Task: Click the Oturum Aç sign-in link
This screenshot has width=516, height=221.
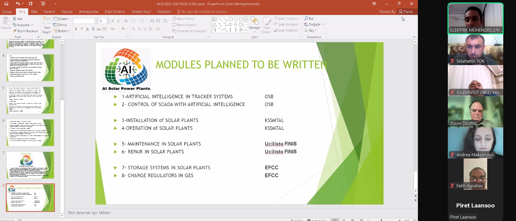Action: point(387,12)
